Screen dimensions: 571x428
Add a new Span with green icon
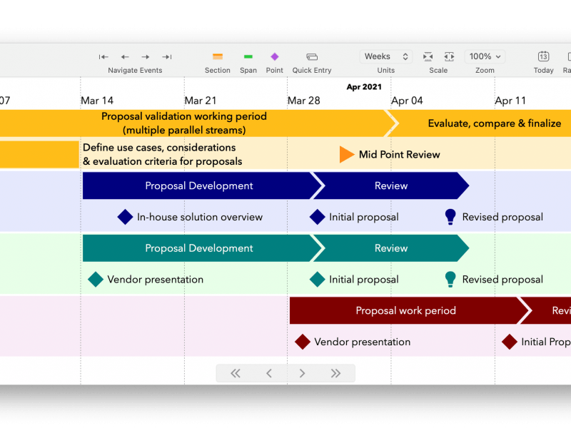coord(248,57)
